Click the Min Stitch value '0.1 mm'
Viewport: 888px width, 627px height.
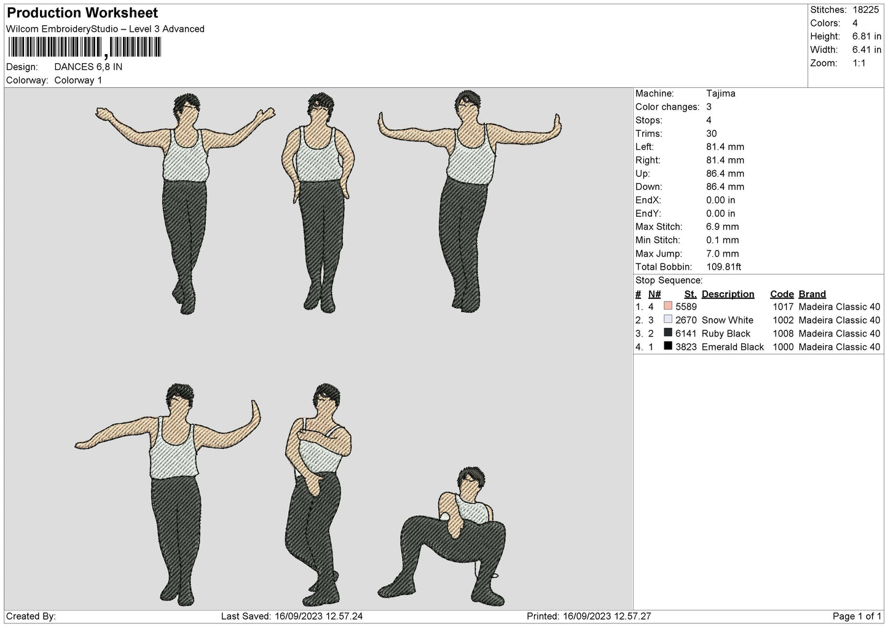[x=723, y=240]
